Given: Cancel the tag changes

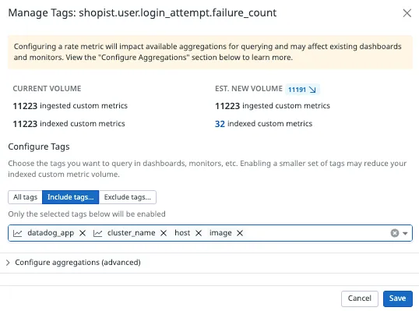Looking at the screenshot, I should [359, 299].
